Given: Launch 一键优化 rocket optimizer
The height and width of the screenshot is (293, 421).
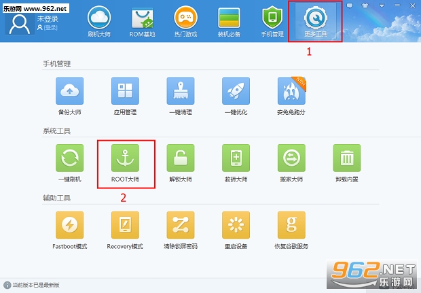Looking at the screenshot, I should 236,90.
